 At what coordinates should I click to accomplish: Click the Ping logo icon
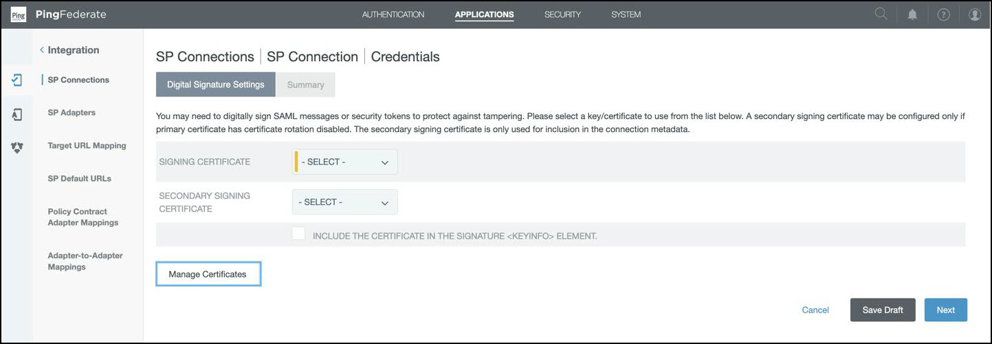19,14
